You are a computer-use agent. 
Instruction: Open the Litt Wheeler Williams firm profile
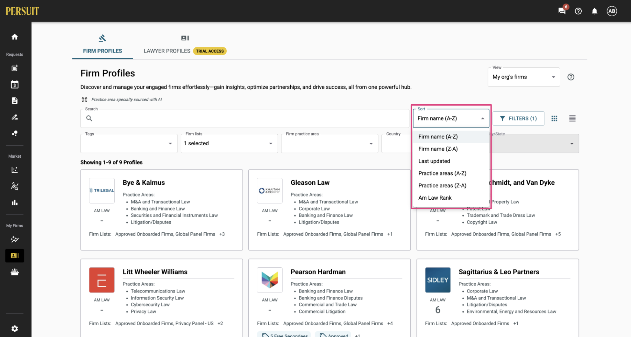click(155, 272)
